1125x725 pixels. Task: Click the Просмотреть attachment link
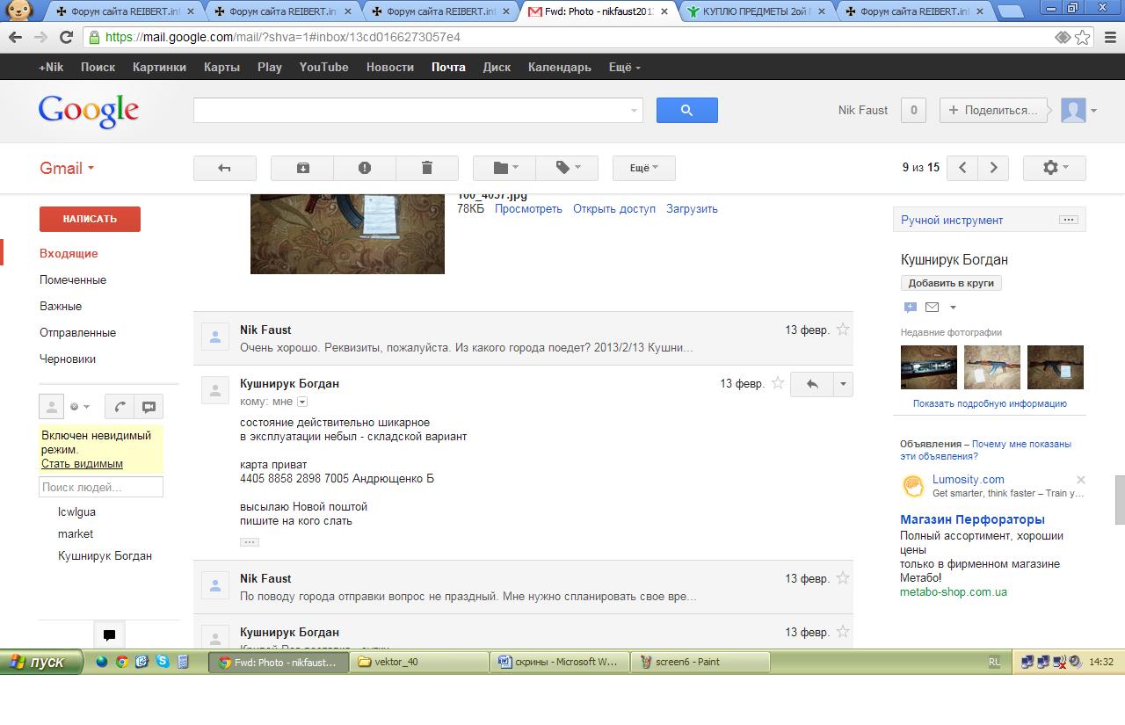528,208
